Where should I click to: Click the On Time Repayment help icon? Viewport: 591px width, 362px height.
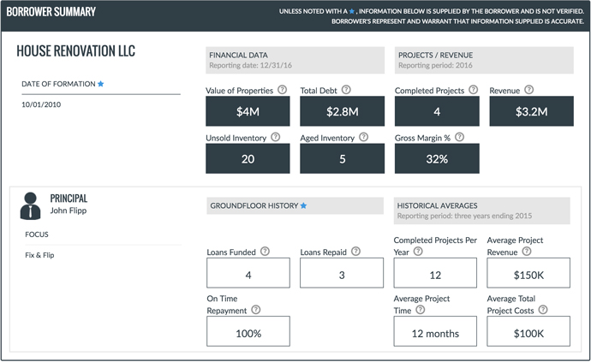click(255, 311)
